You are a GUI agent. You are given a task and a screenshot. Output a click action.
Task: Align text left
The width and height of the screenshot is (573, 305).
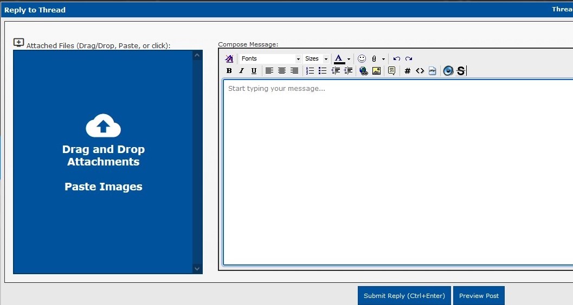(269, 71)
